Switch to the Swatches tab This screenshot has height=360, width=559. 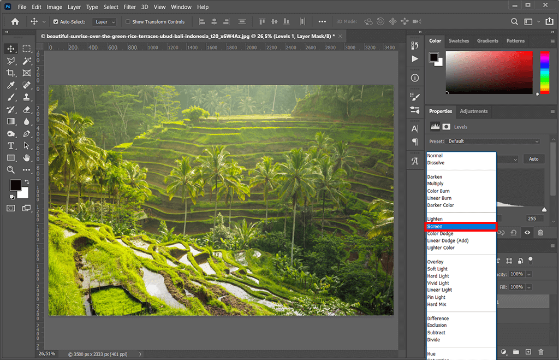(x=459, y=40)
